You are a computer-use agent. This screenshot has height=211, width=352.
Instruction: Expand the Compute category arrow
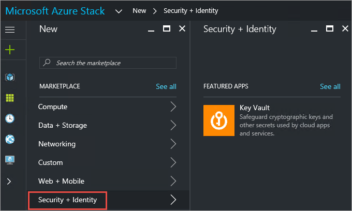(173, 107)
